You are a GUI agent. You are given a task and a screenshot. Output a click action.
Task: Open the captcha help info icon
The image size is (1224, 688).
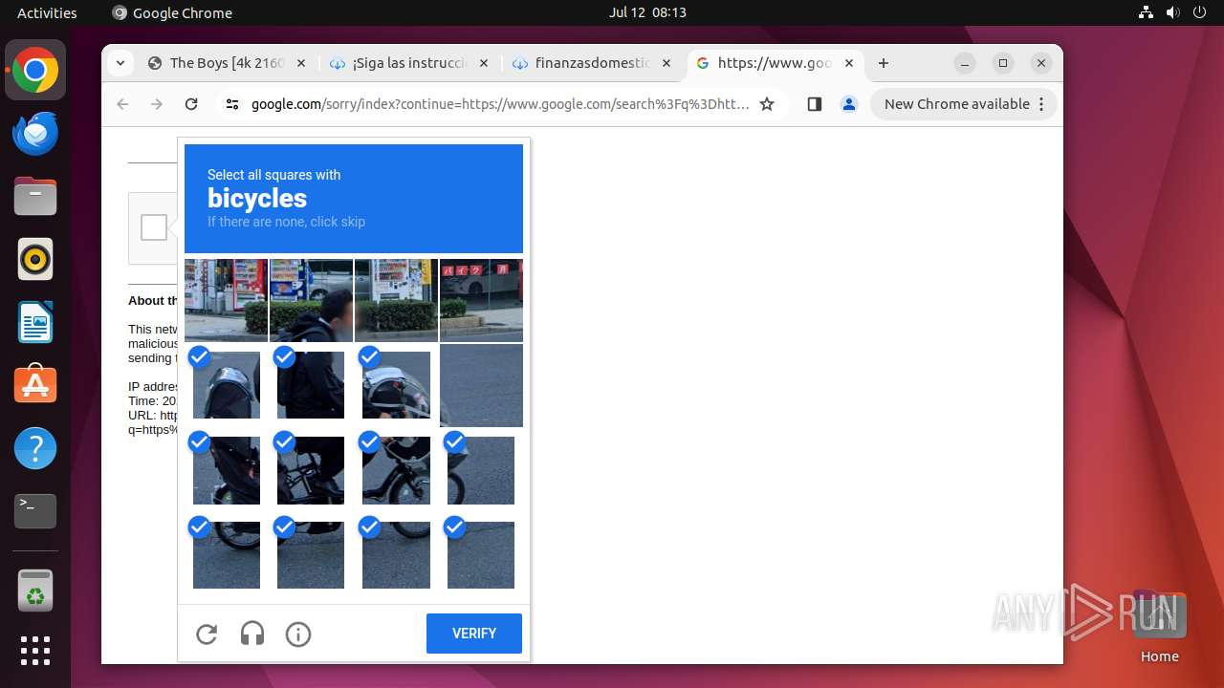298,634
